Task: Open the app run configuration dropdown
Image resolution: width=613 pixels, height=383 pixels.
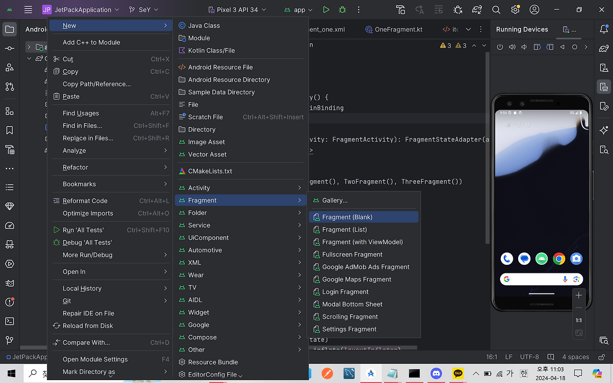Action: point(298,10)
